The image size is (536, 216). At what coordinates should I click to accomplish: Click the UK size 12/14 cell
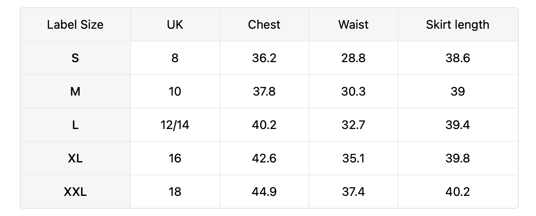(175, 125)
